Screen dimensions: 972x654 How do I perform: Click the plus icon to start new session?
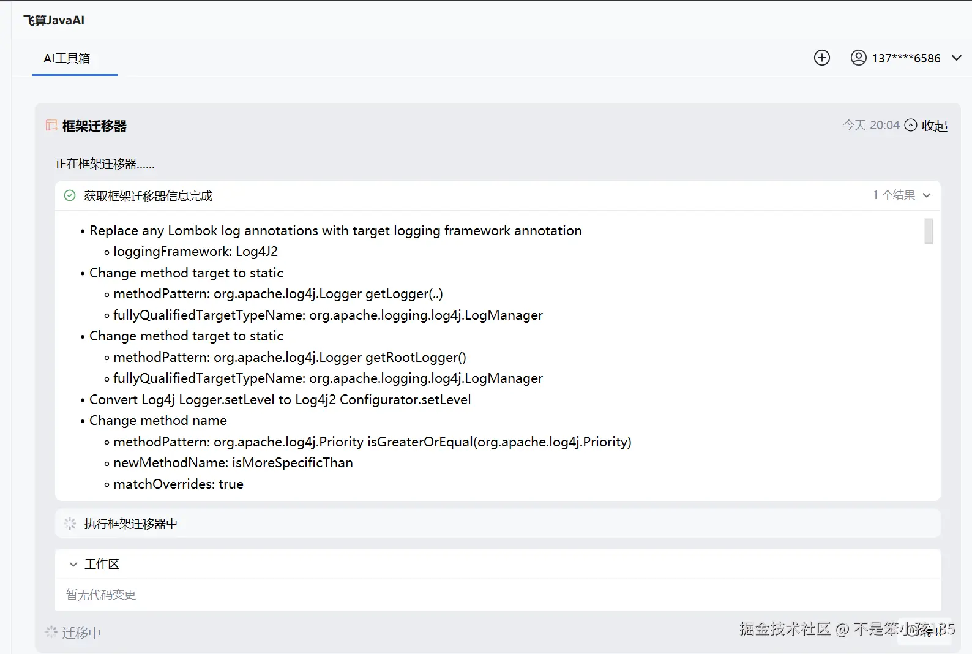click(822, 58)
